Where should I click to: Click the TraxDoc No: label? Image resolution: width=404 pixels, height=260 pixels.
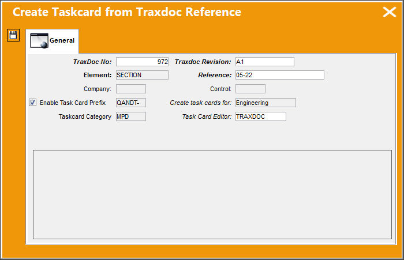tap(92, 62)
